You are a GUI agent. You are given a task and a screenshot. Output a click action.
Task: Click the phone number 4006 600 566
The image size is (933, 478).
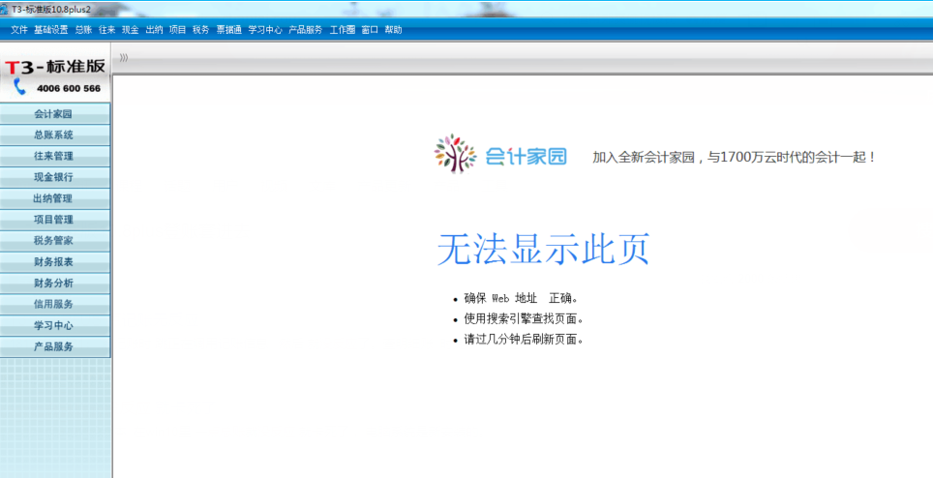69,89
